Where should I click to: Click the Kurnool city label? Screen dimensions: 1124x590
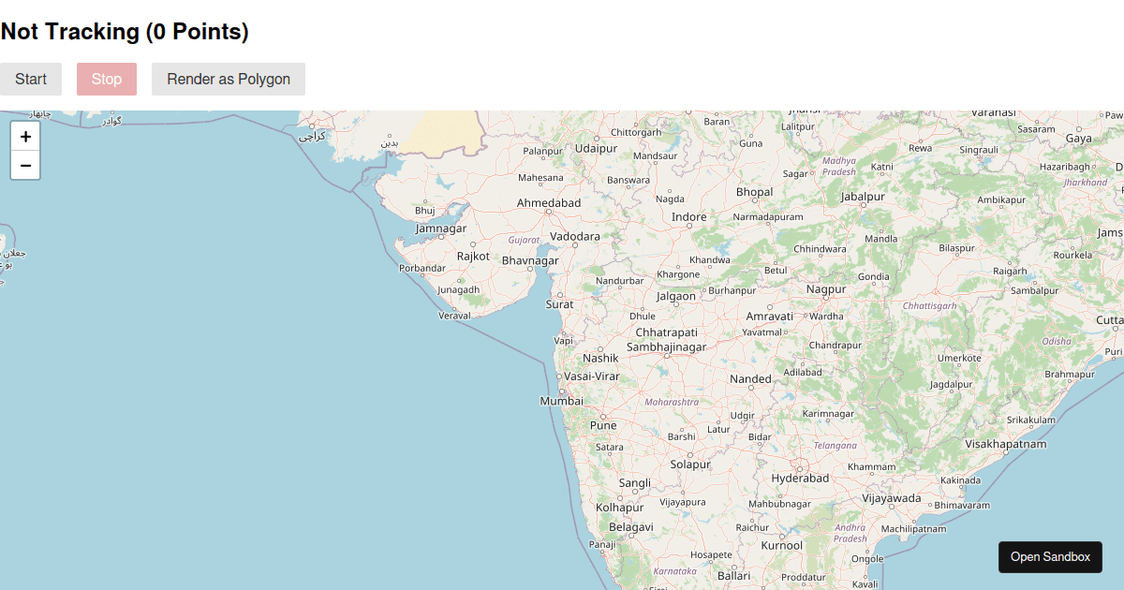[x=782, y=545]
